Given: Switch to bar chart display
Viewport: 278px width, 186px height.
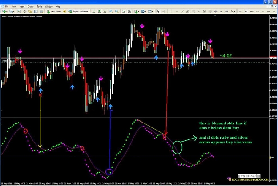Looking at the screenshot, I should [x=93, y=12].
